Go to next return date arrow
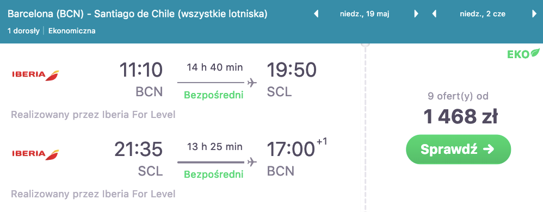Image resolution: width=543 pixels, height=212 pixels. pos(534,14)
